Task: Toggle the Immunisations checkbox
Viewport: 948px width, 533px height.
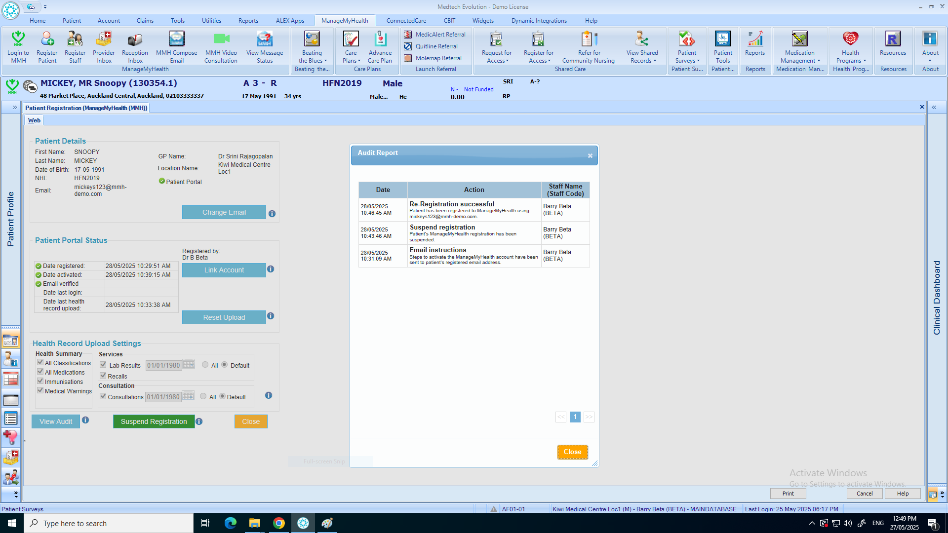Action: point(40,381)
